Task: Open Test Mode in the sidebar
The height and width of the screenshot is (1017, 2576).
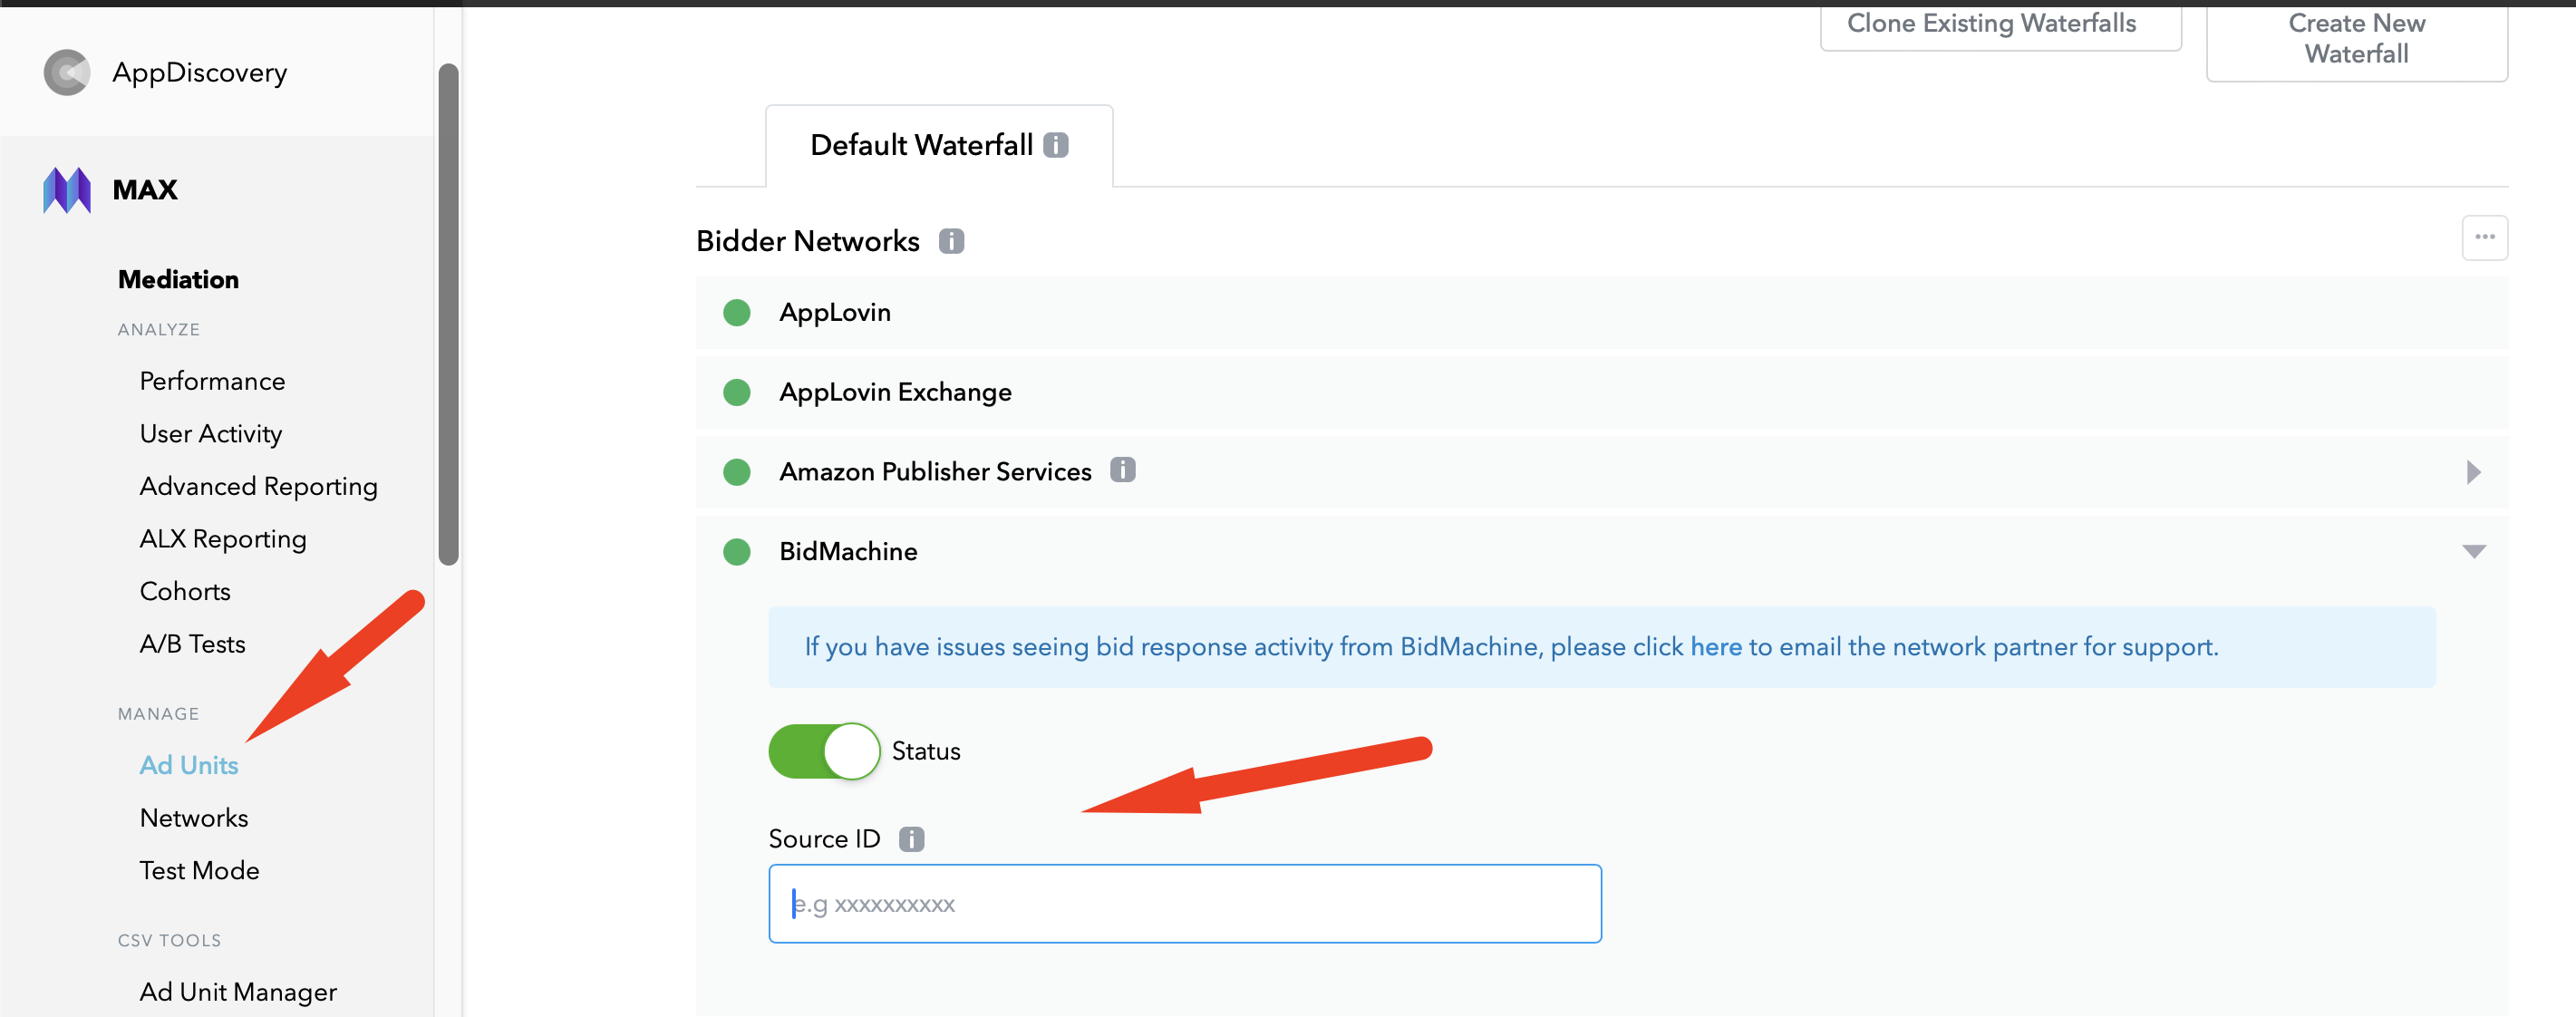Action: (x=199, y=870)
